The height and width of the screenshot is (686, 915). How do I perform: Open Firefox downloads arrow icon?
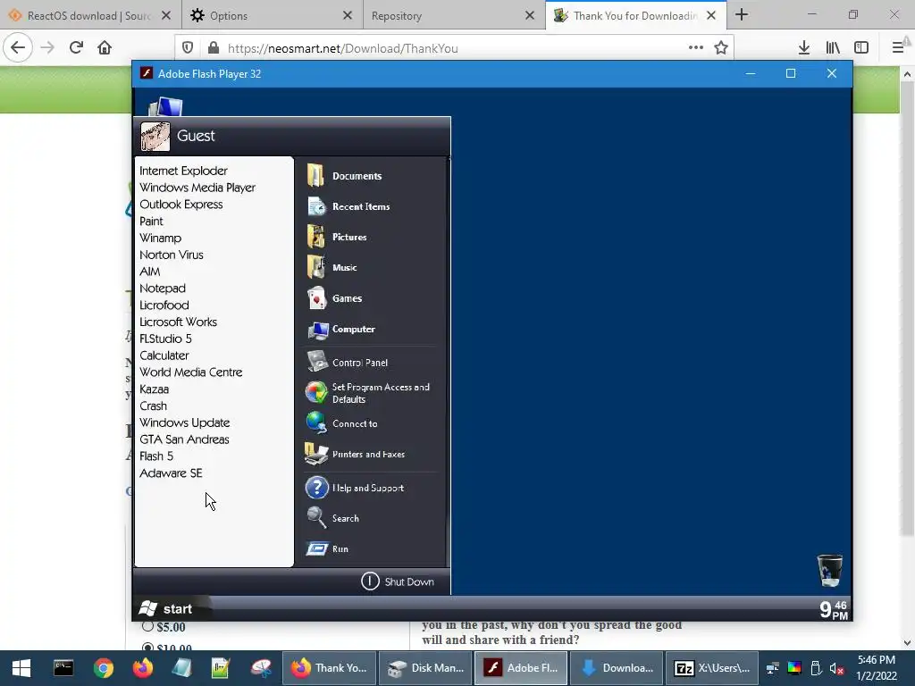(803, 48)
